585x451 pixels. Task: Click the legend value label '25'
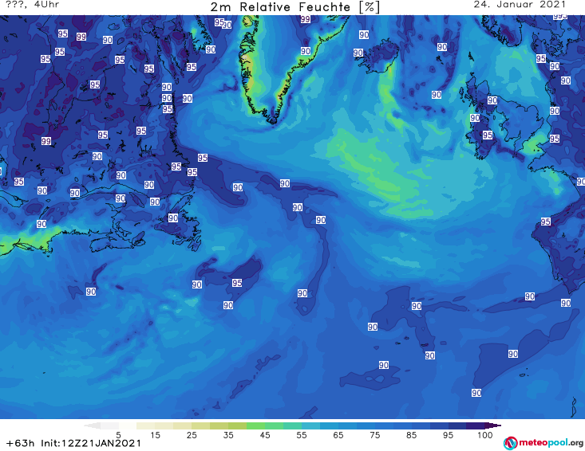pyautogui.click(x=192, y=435)
